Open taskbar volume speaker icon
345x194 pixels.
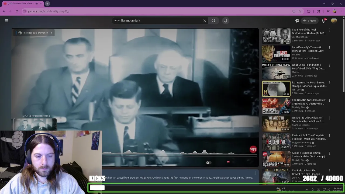point(329,190)
